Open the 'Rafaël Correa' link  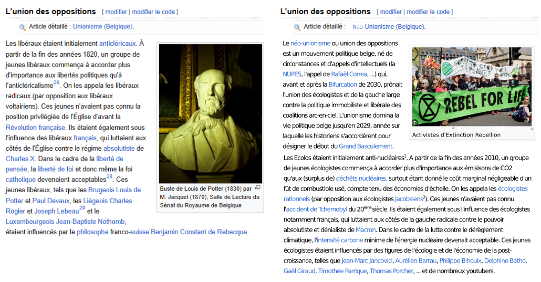(349, 74)
